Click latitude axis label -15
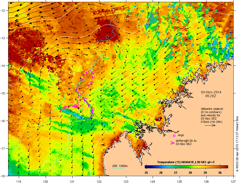The height and width of the screenshot is (184, 239). tap(3, 93)
